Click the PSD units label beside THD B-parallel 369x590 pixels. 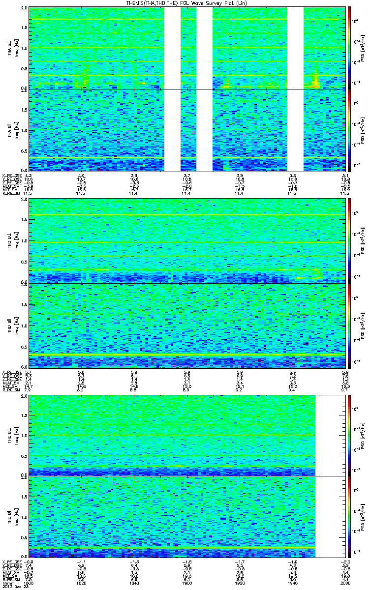coord(364,325)
